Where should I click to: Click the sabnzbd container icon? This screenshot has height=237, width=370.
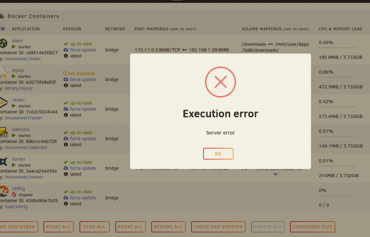4,132
